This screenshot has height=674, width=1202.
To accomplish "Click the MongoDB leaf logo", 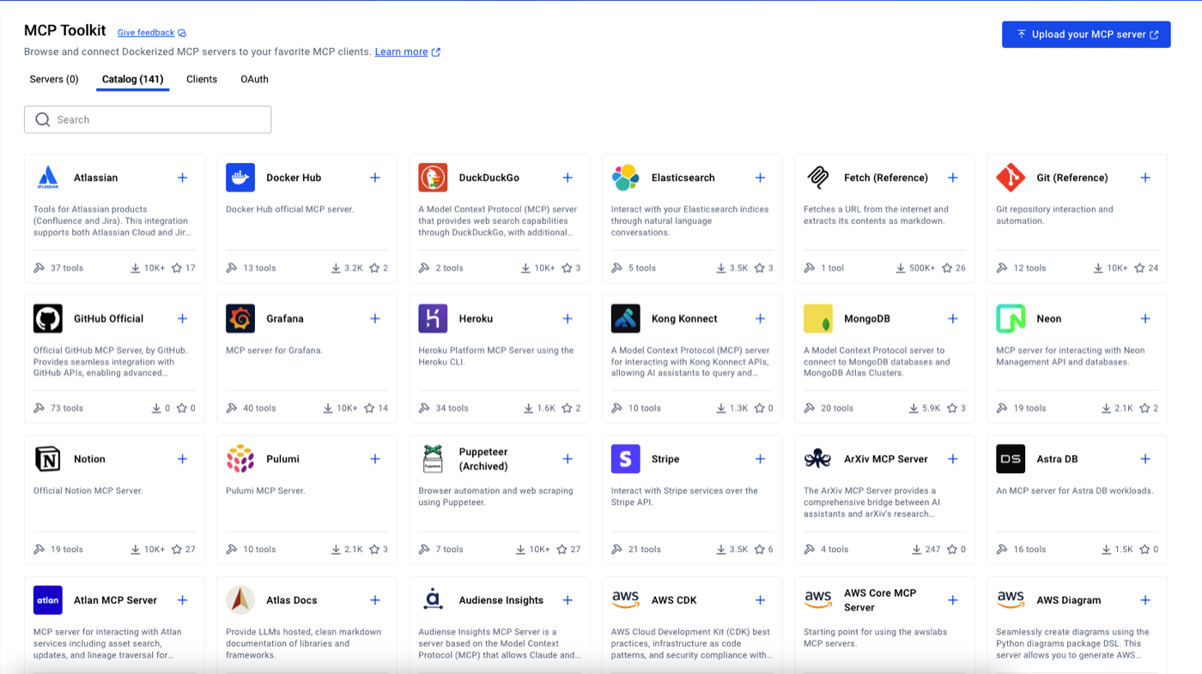I will point(818,319).
